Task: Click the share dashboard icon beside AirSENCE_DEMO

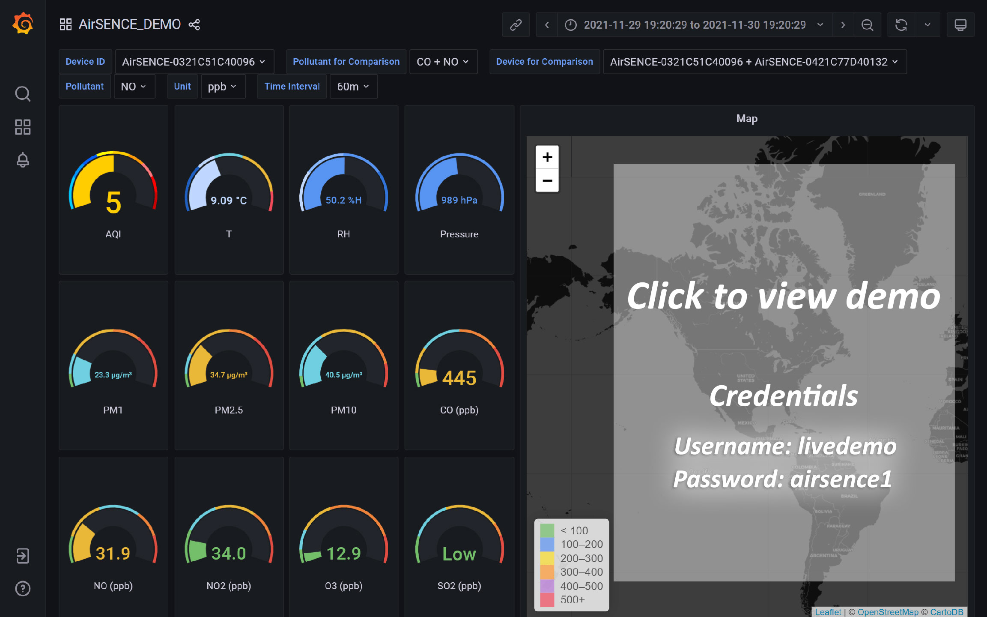Action: click(x=195, y=24)
